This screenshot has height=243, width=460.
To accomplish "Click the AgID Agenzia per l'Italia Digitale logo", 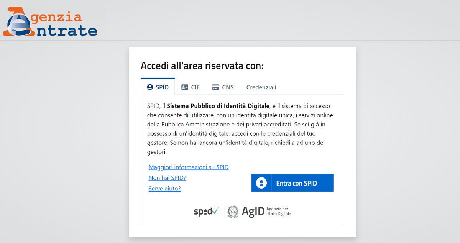I will click(x=259, y=212).
